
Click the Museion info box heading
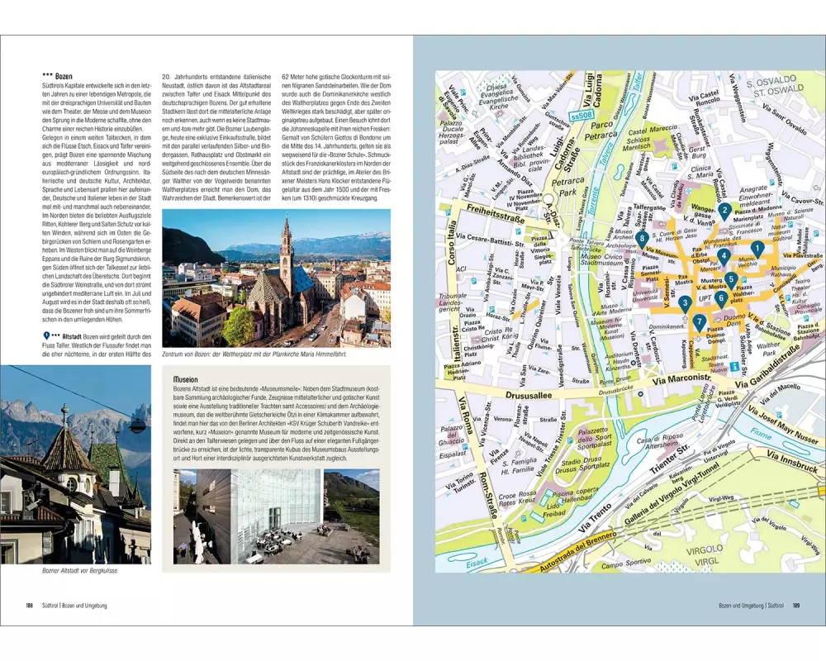pyautogui.click(x=185, y=381)
